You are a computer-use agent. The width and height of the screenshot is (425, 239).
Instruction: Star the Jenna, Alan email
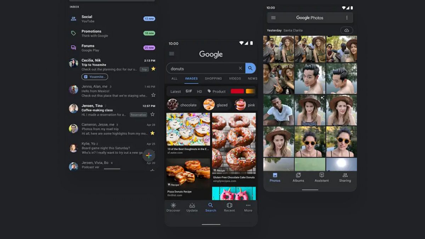click(x=153, y=95)
